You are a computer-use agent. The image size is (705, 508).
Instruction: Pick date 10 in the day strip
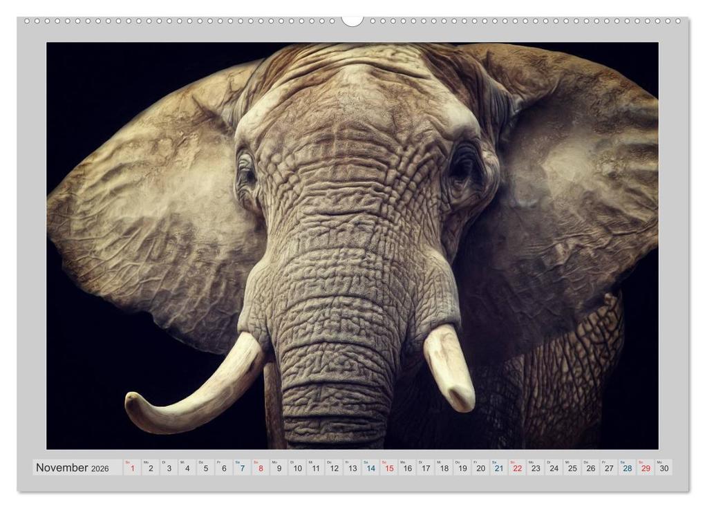point(297,468)
